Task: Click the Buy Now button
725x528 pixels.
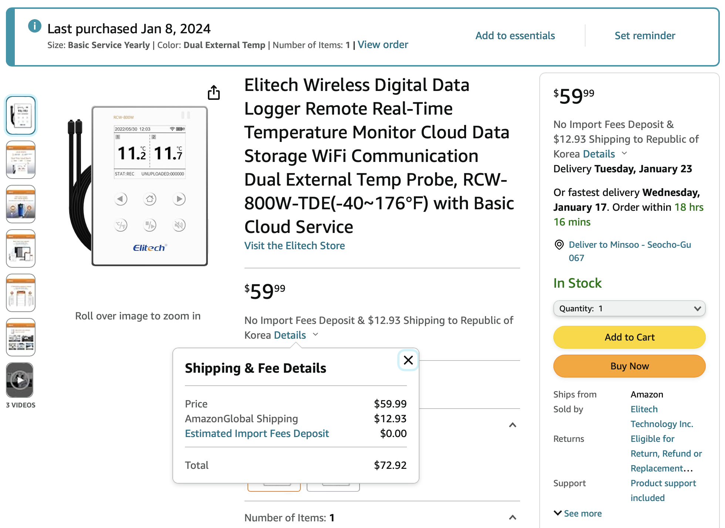Action: pyautogui.click(x=629, y=366)
